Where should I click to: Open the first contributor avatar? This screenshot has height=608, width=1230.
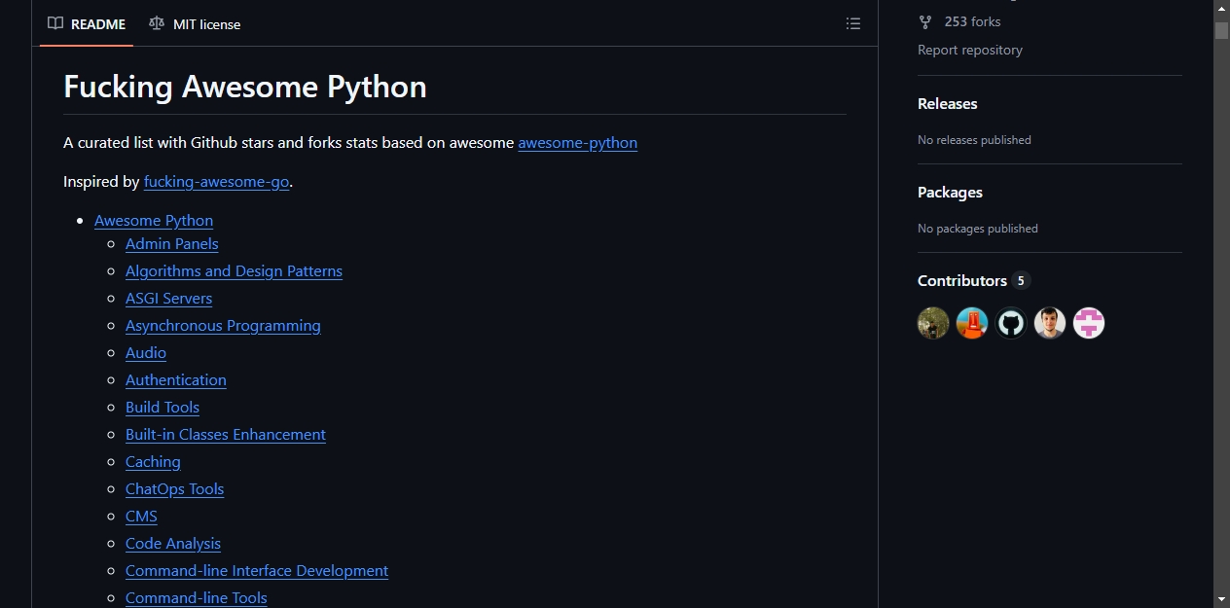(x=933, y=323)
